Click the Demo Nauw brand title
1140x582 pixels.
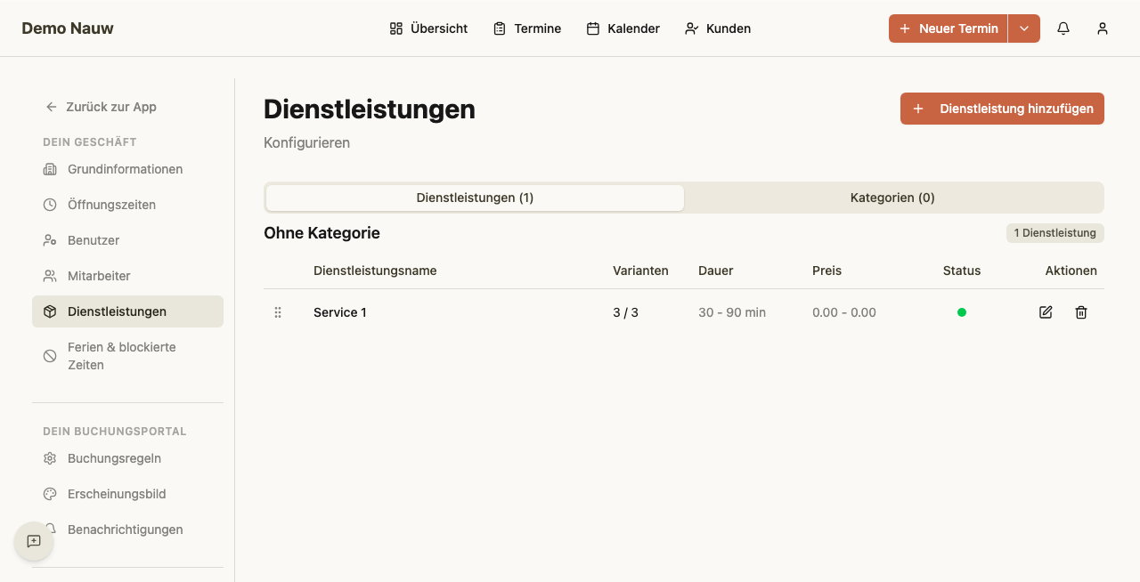(68, 28)
